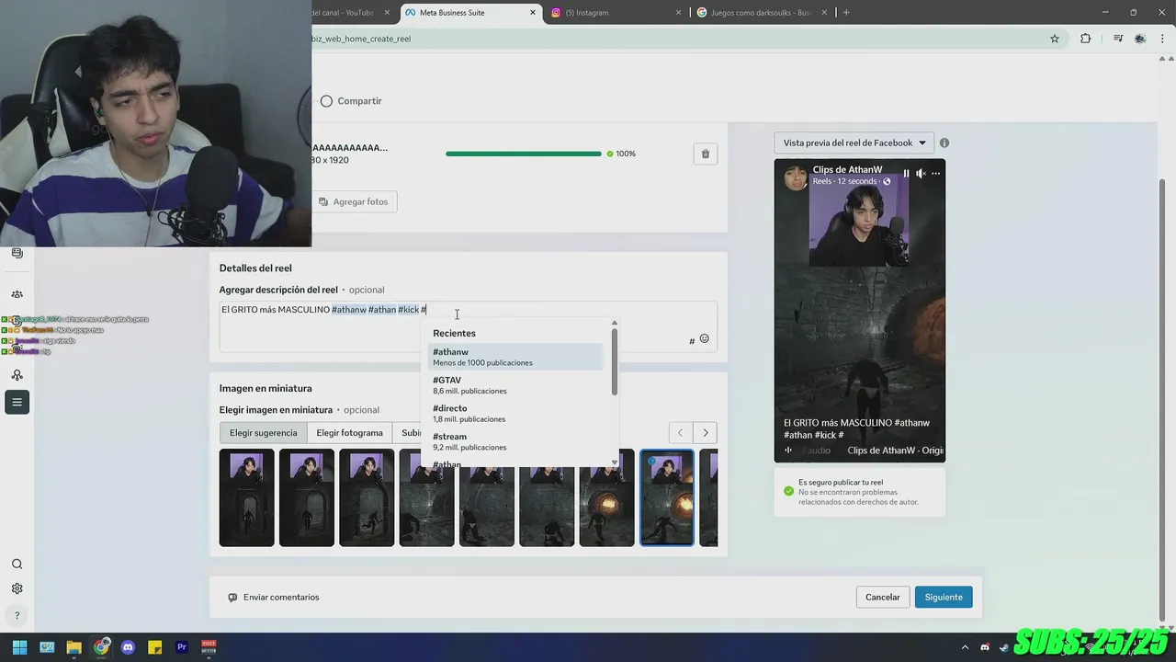Open new browser tab
1176x662 pixels.
(x=846, y=13)
